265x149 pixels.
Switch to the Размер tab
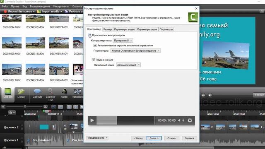108,29
